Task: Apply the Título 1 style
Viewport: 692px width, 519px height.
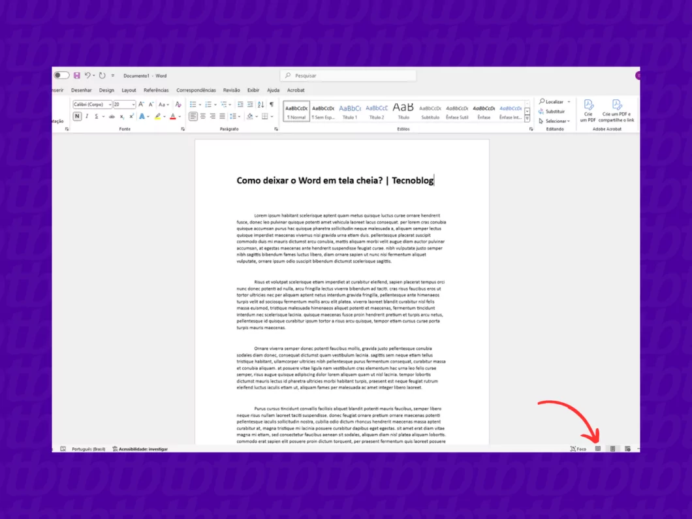Action: point(350,111)
